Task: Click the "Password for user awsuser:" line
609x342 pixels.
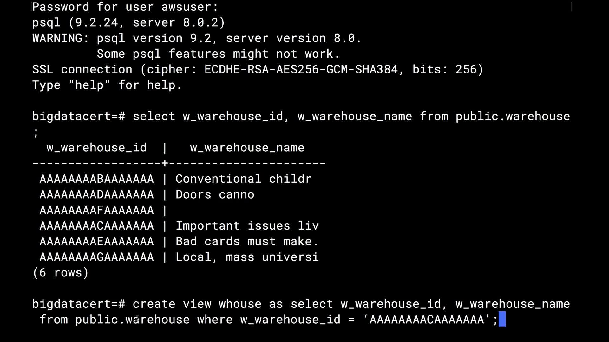Action: click(x=125, y=7)
